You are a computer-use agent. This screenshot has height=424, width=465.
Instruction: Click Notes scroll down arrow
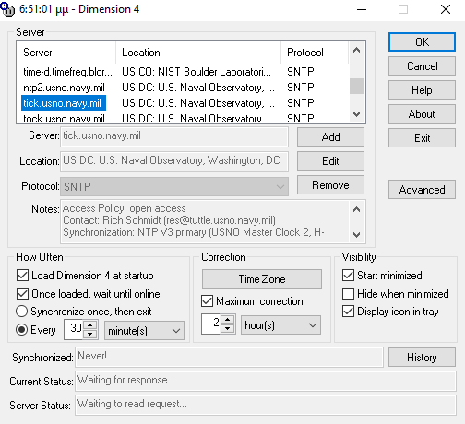356,235
